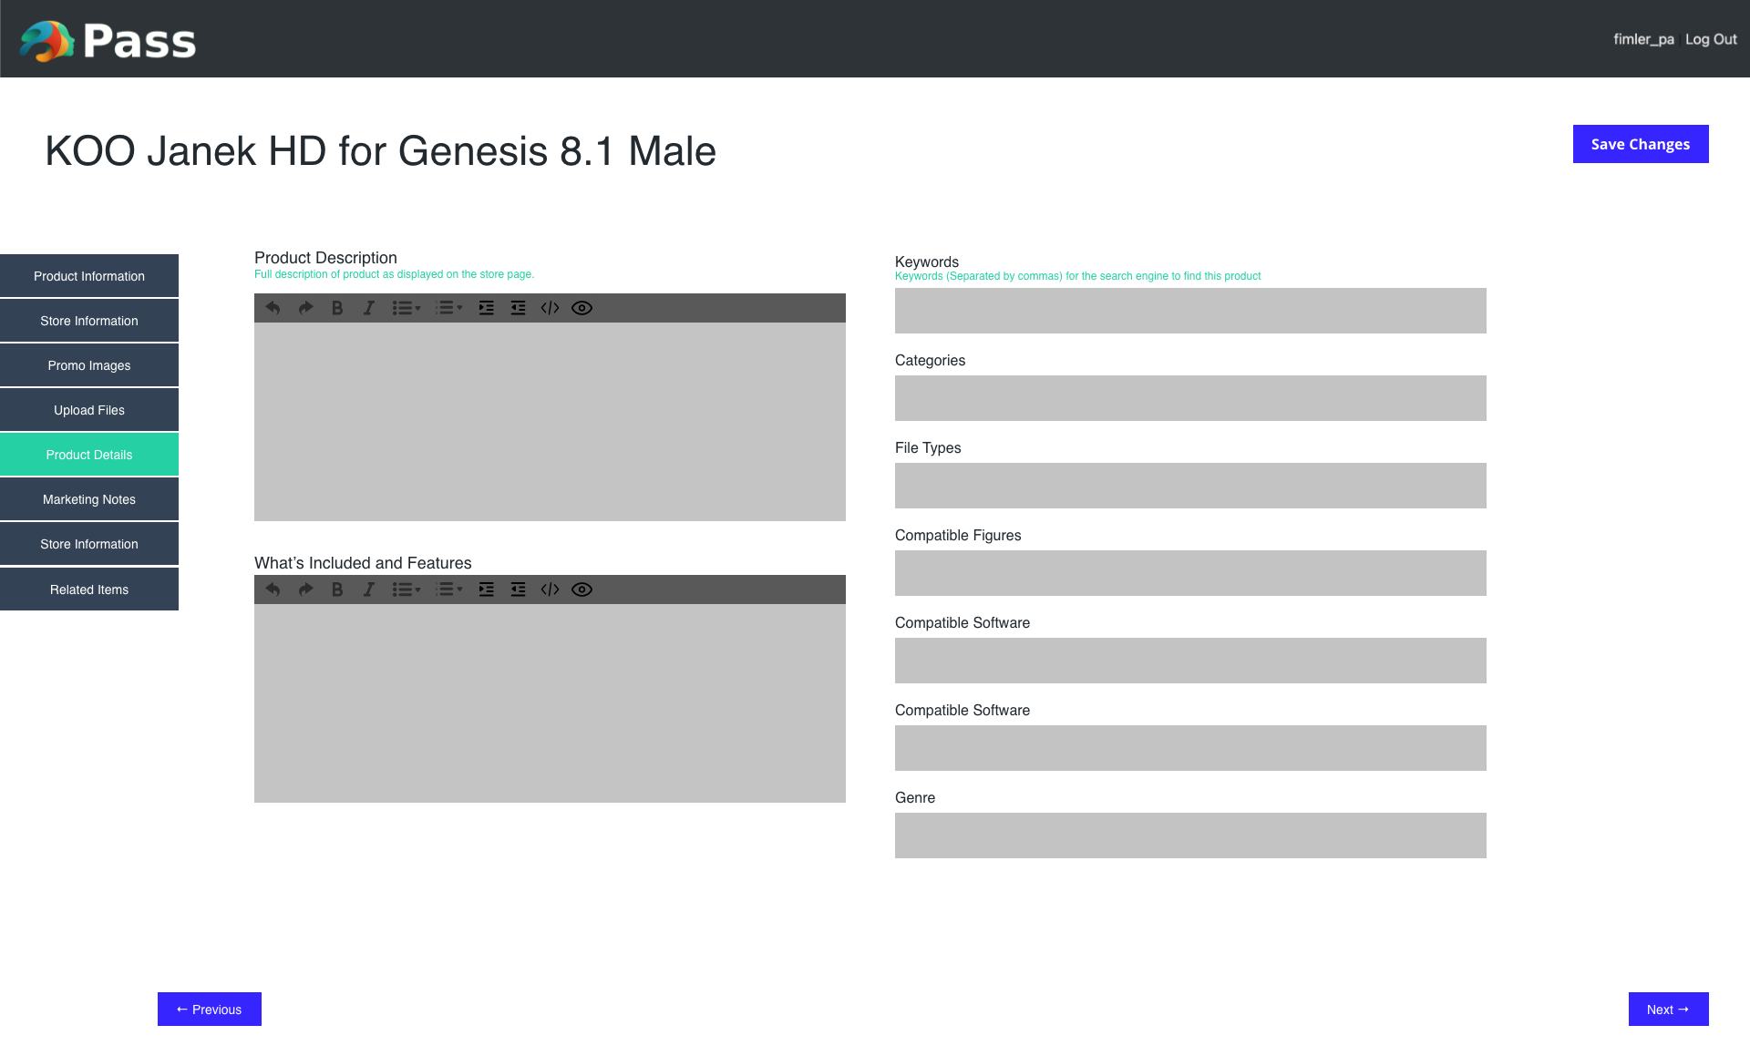Open the lower Store Information tab
1750x1056 pixels.
point(89,544)
